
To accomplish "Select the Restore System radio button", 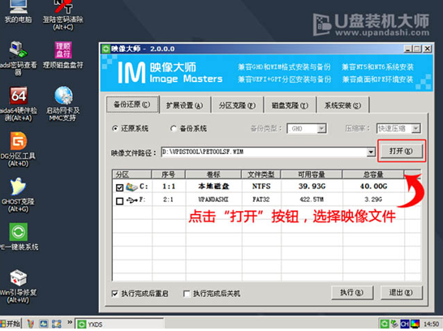I will [x=114, y=129].
